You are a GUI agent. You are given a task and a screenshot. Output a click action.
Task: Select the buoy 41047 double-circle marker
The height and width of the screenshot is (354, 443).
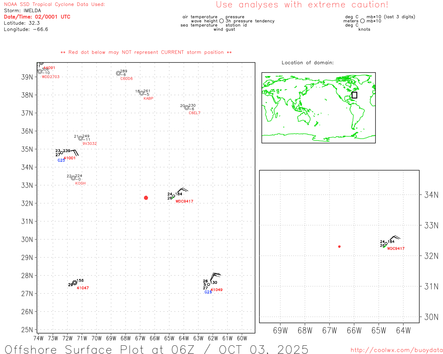75,283
